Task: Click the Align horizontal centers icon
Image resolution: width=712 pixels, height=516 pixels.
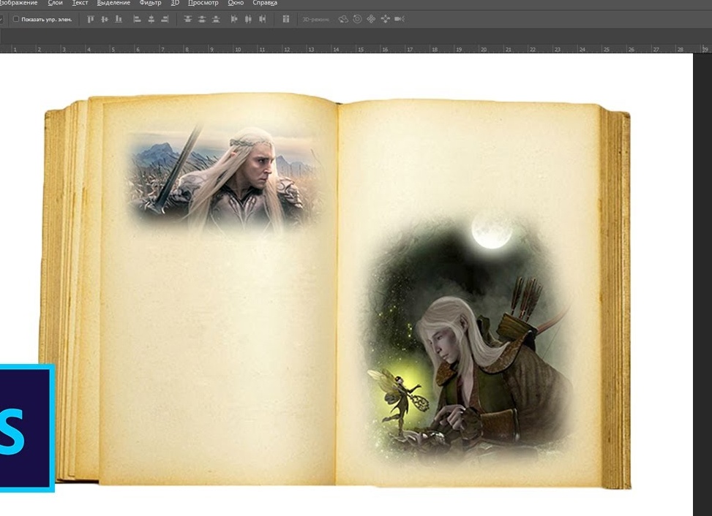Action: point(151,19)
